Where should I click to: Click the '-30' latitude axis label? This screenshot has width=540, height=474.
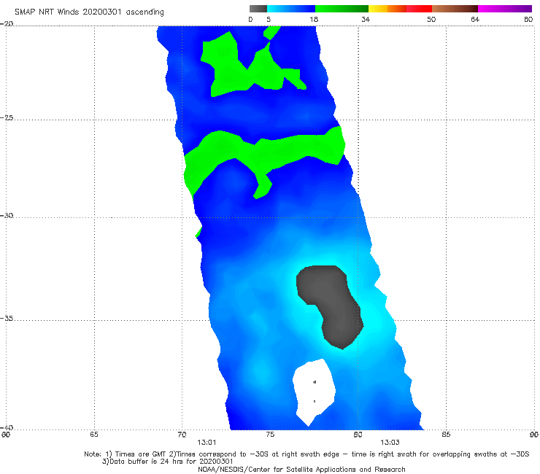coord(7,215)
